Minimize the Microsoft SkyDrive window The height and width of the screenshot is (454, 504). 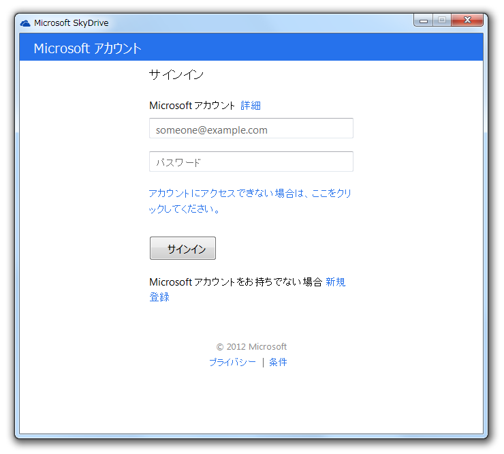coord(424,20)
